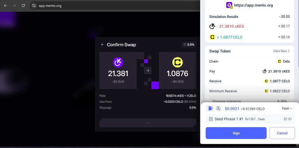Open the Fast gas speed dropdown
299x148 pixels.
[x=287, y=109]
